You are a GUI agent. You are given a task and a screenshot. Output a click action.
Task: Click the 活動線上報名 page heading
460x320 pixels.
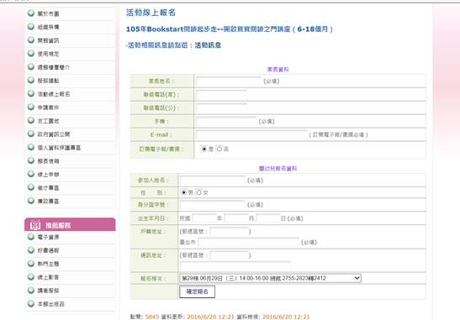[151, 13]
